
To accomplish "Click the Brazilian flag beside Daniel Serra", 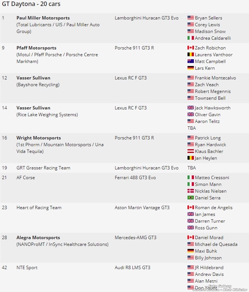I will pyautogui.click(x=190, y=198).
